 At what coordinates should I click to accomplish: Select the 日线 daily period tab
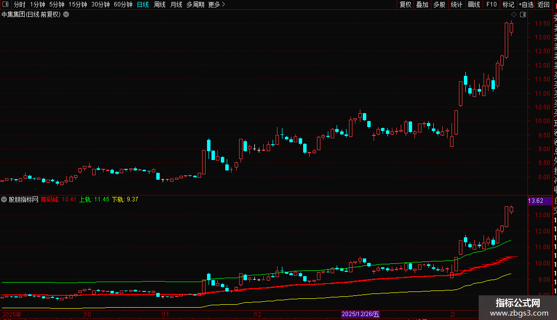point(143,4)
